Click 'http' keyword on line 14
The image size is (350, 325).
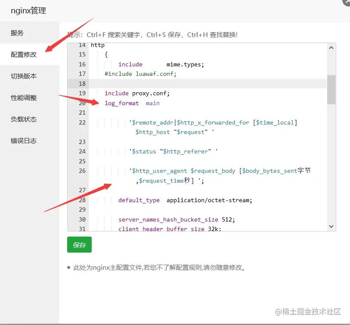[x=98, y=45]
